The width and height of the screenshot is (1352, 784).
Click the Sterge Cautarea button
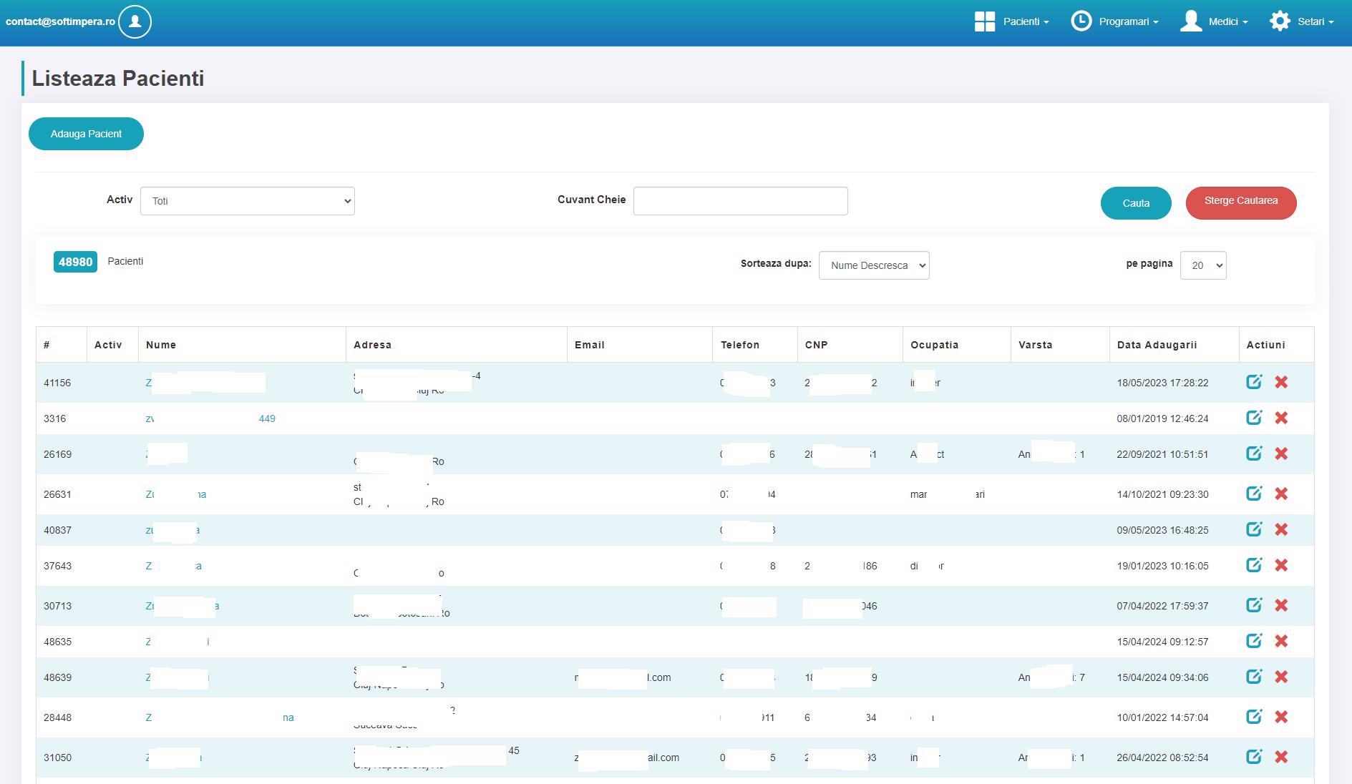(x=1241, y=203)
